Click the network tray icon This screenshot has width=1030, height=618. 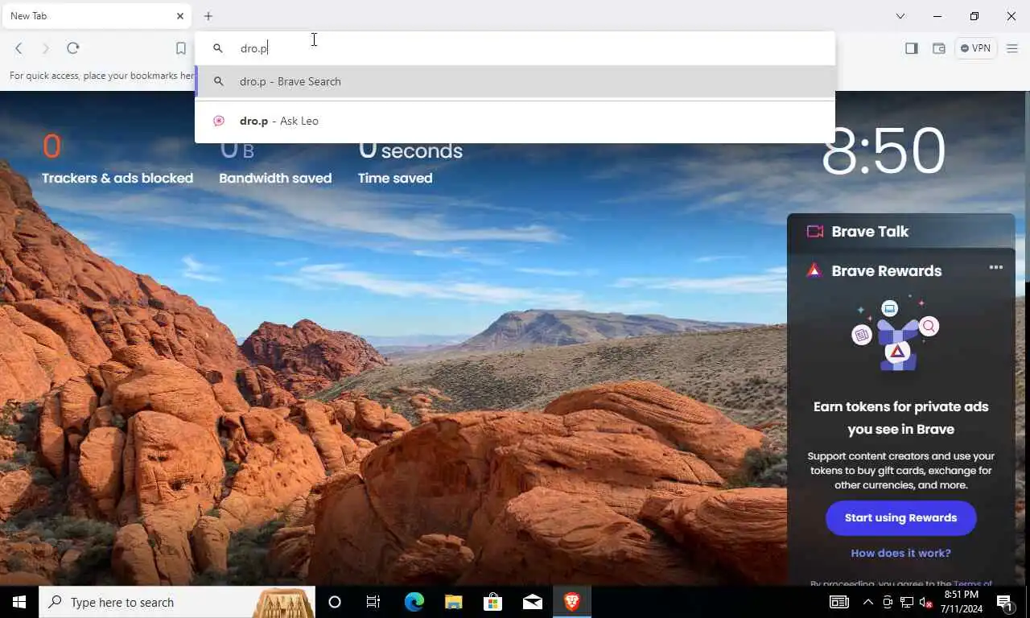point(907,602)
